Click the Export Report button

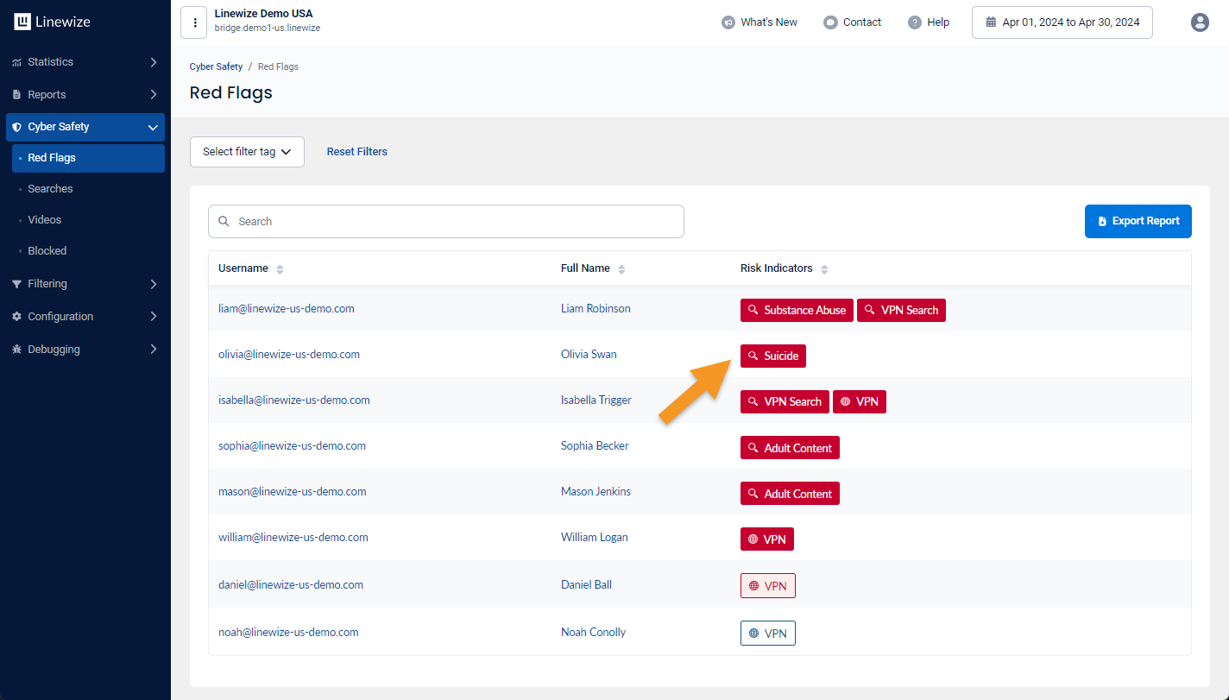click(1138, 222)
